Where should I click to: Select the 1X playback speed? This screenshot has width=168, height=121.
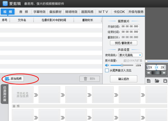click(156, 68)
